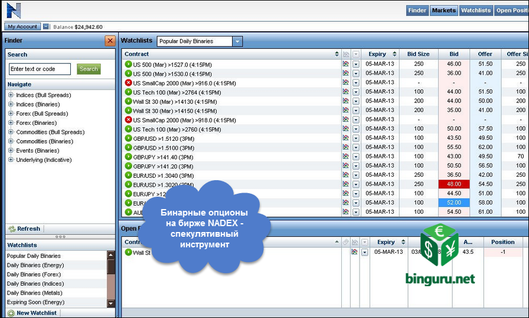This screenshot has width=529, height=318.
Task: Click the chart column header icon in Watchlists
Action: (346, 54)
